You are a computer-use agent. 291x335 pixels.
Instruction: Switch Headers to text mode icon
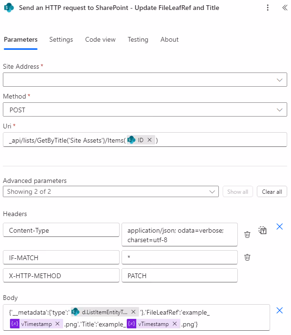[x=263, y=230]
